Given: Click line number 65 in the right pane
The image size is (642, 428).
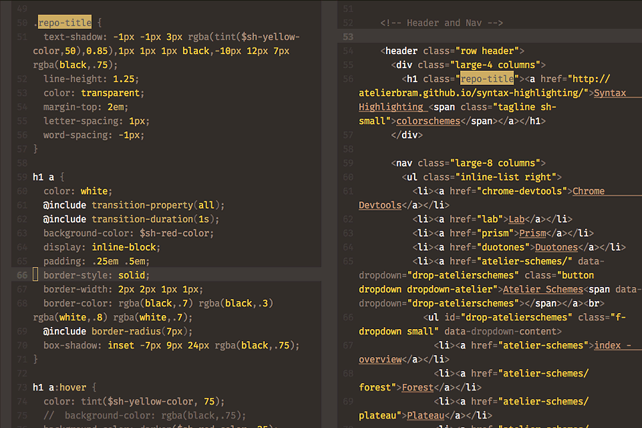Looking at the screenshot, I should (x=348, y=261).
